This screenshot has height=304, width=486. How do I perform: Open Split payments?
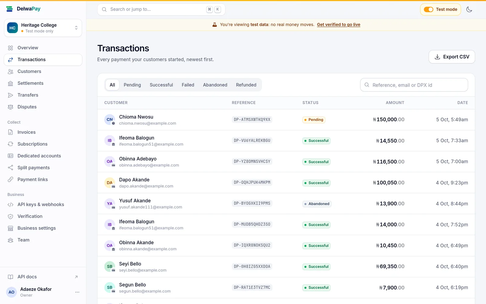[x=43, y=168]
